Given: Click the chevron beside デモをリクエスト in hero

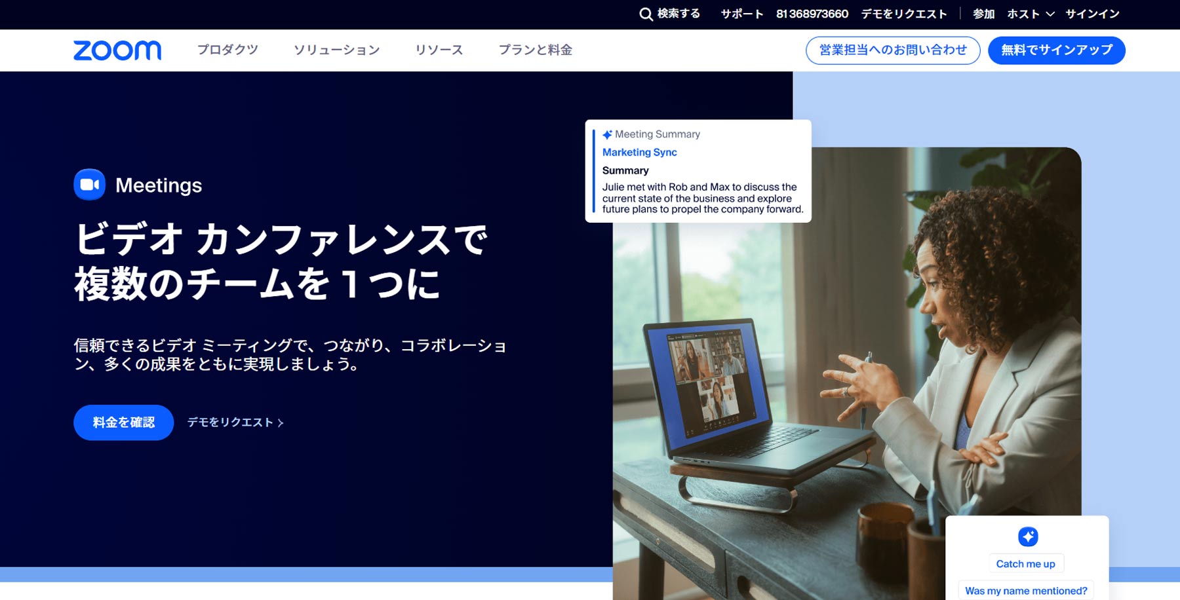Looking at the screenshot, I should (281, 423).
